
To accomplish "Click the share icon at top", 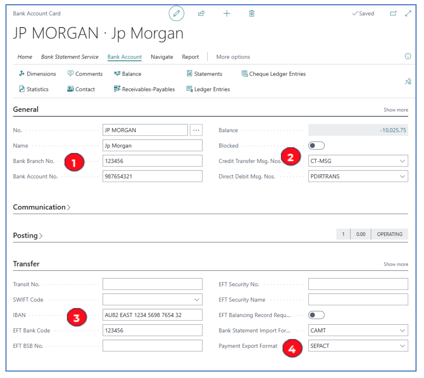I will 201,13.
